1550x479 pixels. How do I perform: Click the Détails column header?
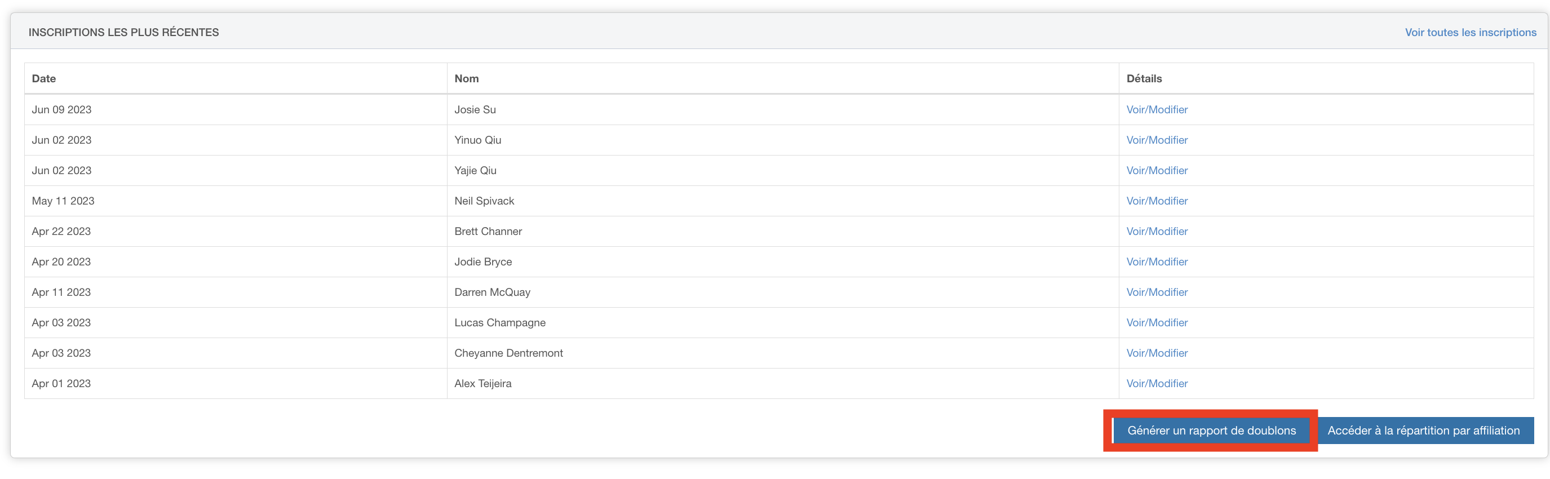(1143, 79)
